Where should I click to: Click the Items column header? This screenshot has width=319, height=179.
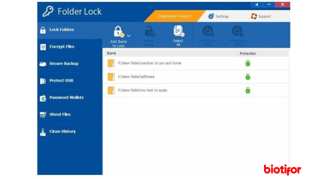[x=170, y=53]
